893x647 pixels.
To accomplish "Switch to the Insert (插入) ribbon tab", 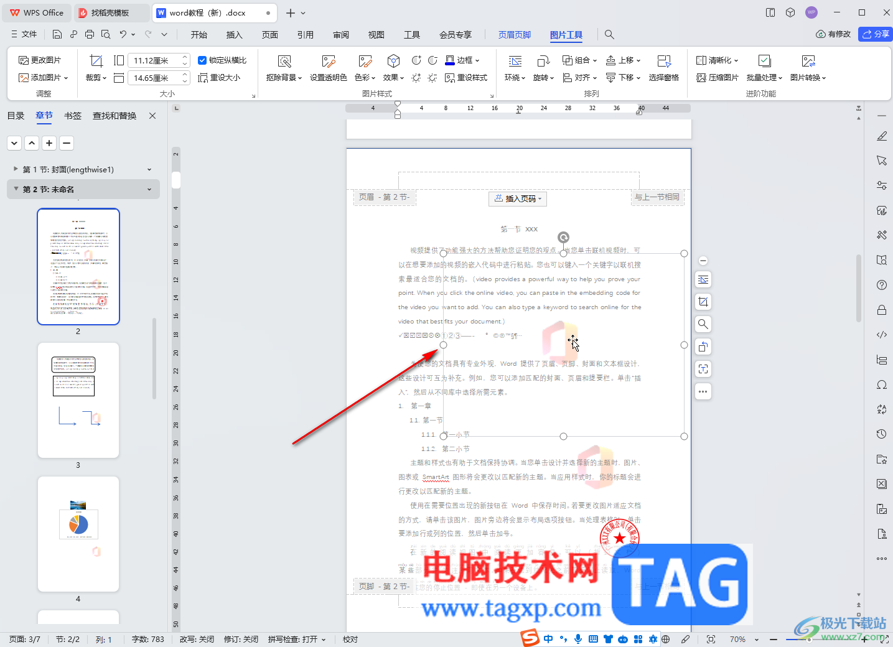I will [x=235, y=35].
